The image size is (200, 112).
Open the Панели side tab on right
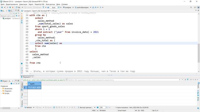198,86
